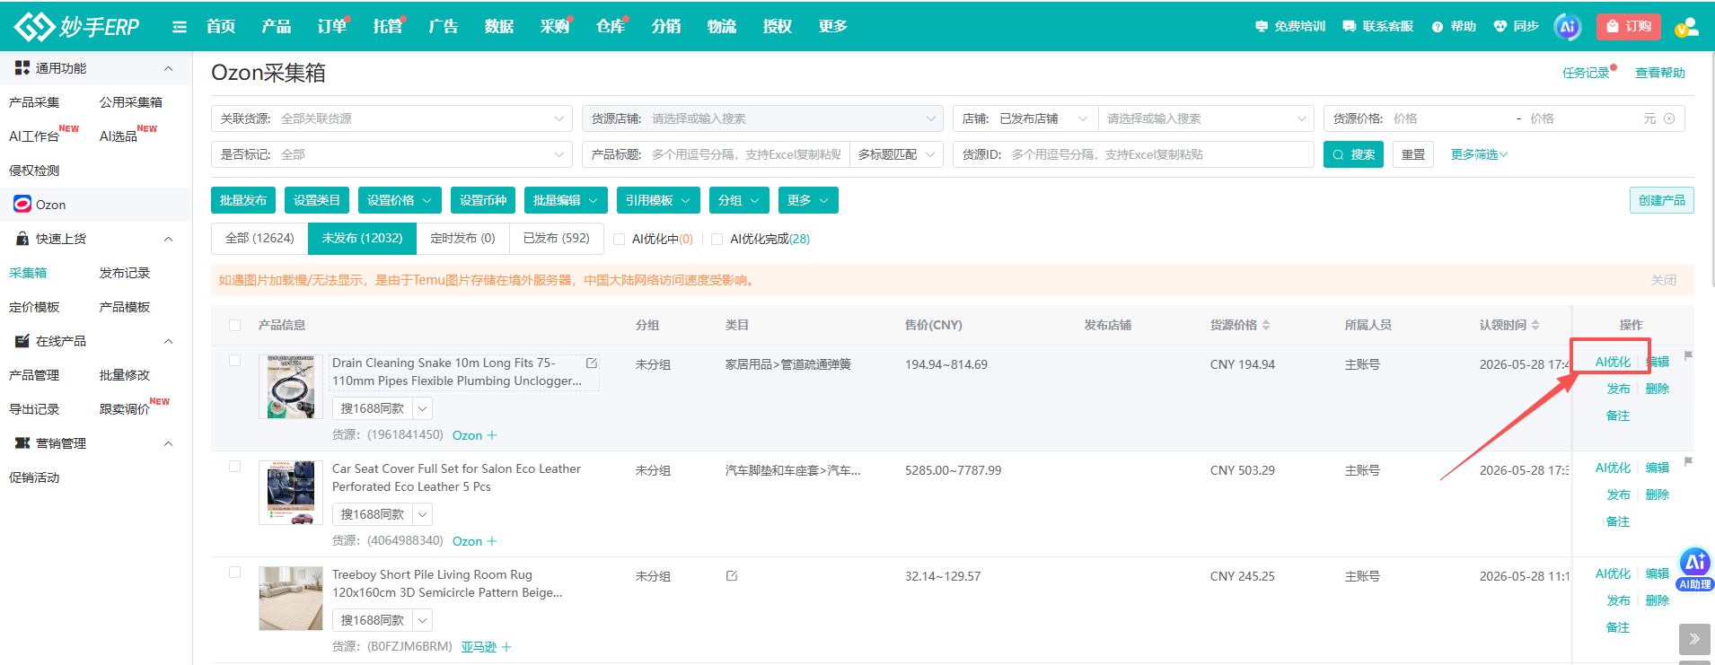Switch to 全部 (12624) tab
1715x665 pixels.
coord(259,239)
